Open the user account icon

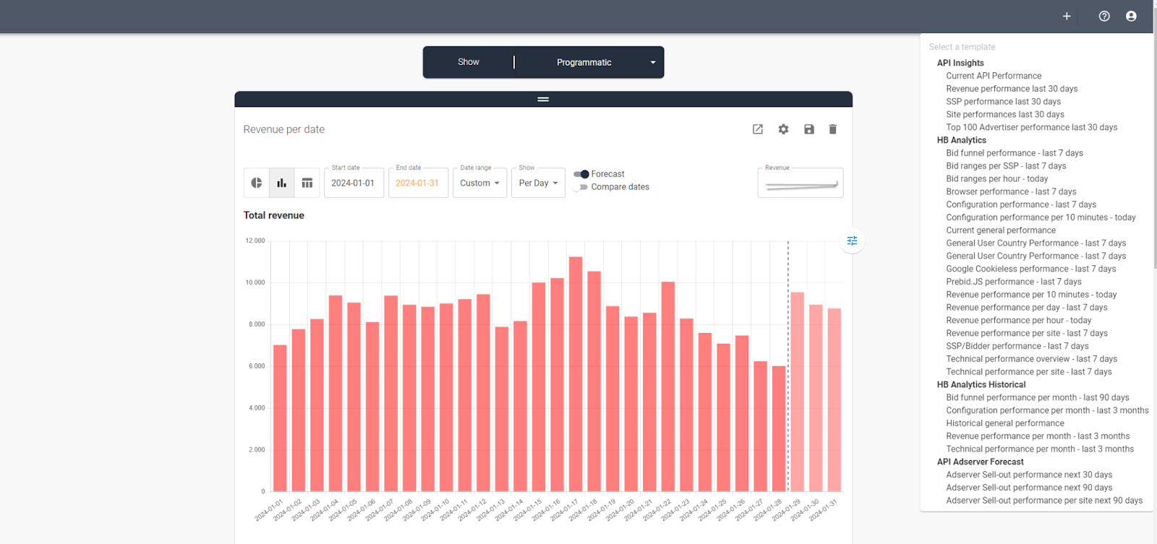1131,16
